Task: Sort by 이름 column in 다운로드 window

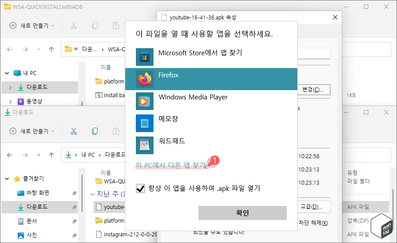Action: coord(106,173)
